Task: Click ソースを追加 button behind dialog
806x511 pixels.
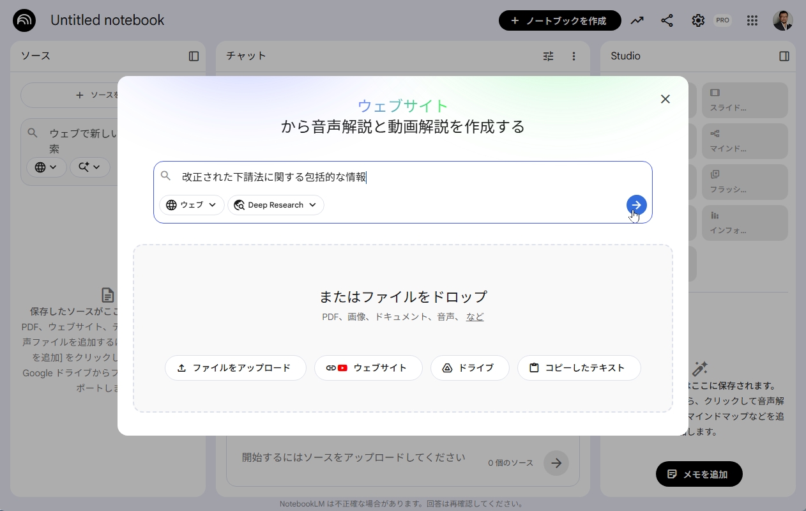Action: click(70, 95)
